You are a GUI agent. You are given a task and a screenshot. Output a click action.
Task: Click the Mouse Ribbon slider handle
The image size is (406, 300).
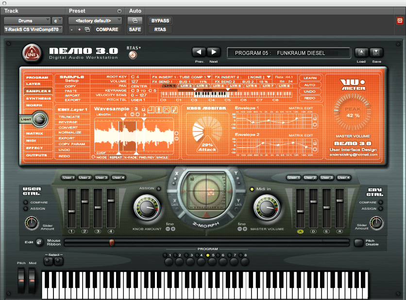coord(112,242)
